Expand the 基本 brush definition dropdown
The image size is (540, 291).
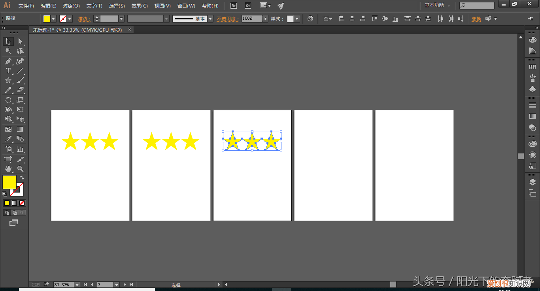210,19
